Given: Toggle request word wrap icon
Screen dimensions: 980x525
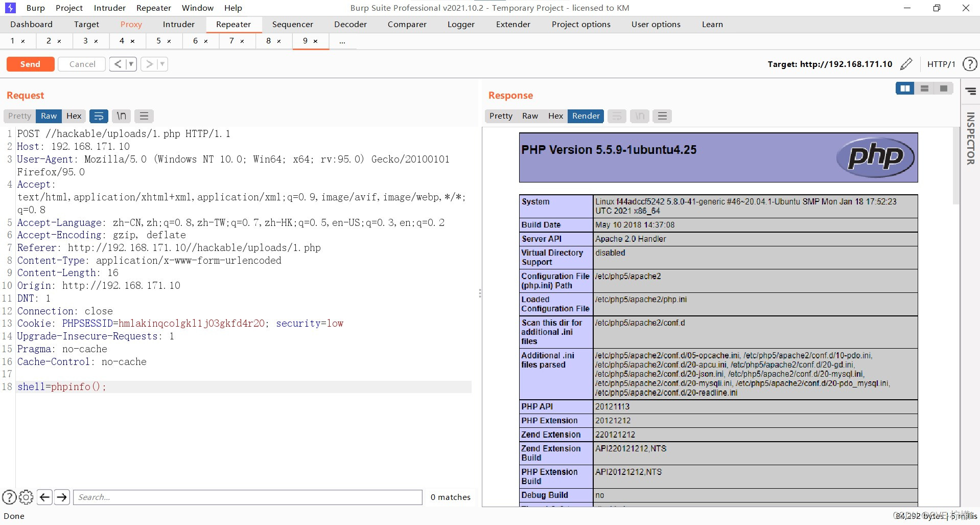Looking at the screenshot, I should [x=99, y=116].
